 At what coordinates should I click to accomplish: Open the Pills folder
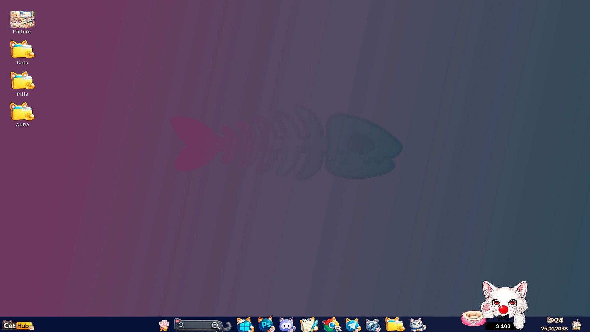click(22, 81)
